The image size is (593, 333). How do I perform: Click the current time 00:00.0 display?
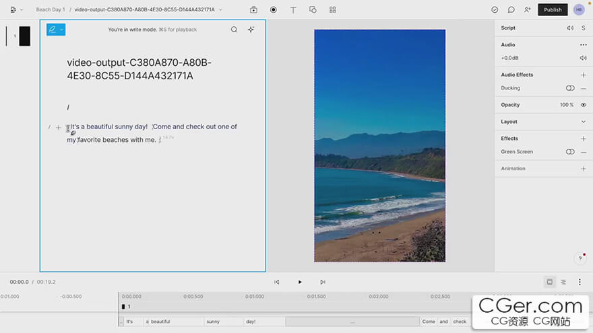click(x=19, y=282)
